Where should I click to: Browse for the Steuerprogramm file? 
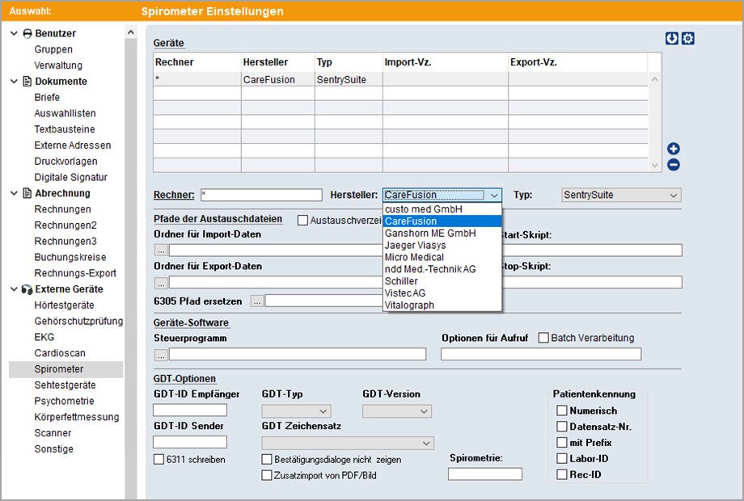[160, 354]
